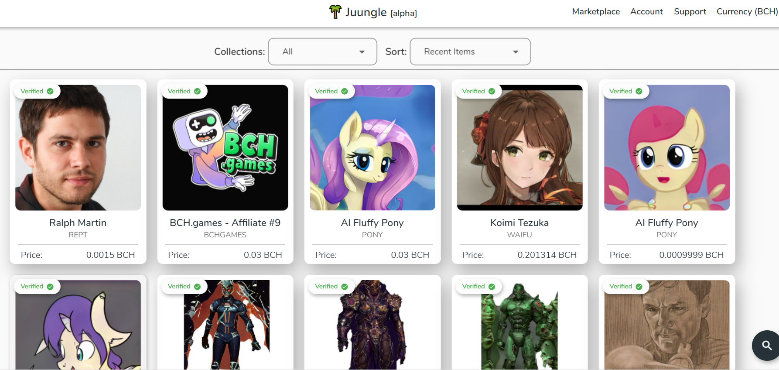The image size is (779, 370).
Task: Click the 0.03 BCH price under AI Fluffy Pony
Action: [410, 255]
